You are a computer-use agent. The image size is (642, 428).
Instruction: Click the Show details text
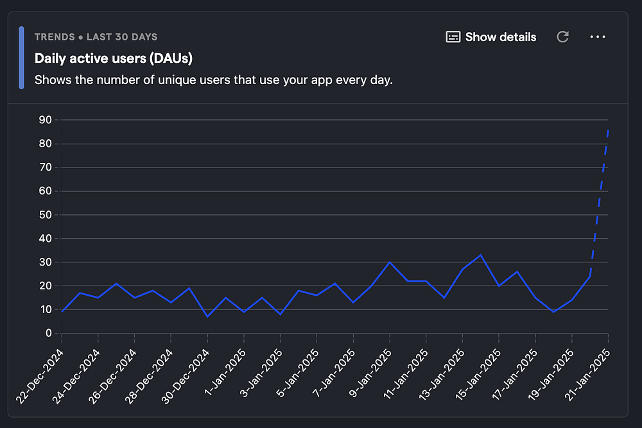501,37
